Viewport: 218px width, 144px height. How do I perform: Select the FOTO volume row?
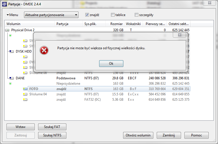pyautogui.click(x=109, y=89)
